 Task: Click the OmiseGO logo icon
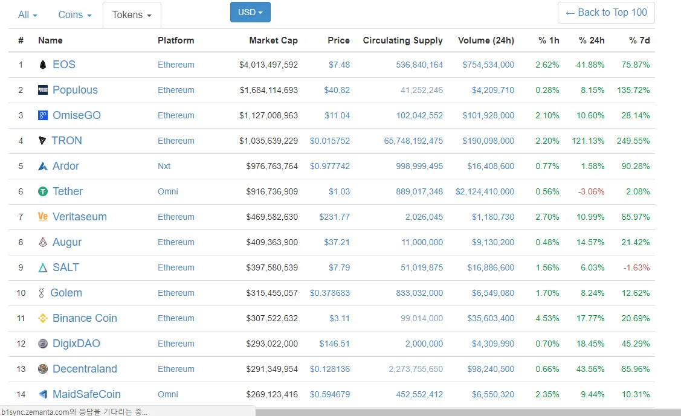[42, 115]
